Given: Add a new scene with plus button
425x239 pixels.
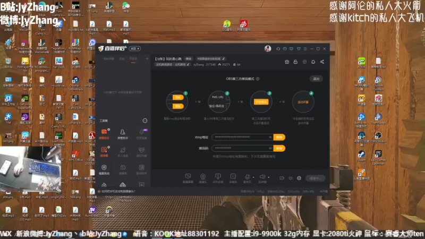Looking at the screenshot, I should (147, 58).
